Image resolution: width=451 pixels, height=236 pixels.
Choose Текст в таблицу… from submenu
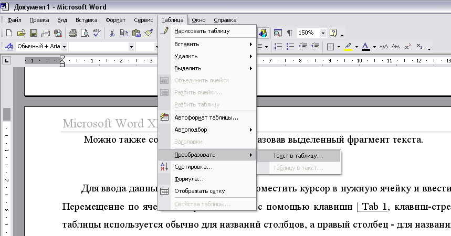click(299, 156)
